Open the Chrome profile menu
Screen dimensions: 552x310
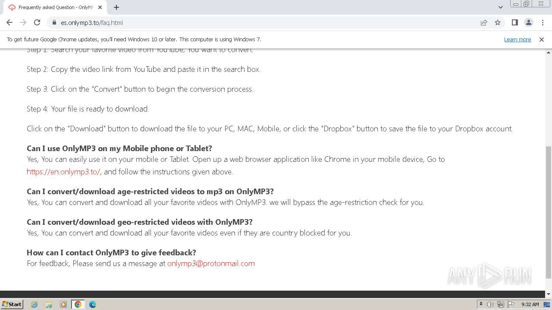[528, 22]
